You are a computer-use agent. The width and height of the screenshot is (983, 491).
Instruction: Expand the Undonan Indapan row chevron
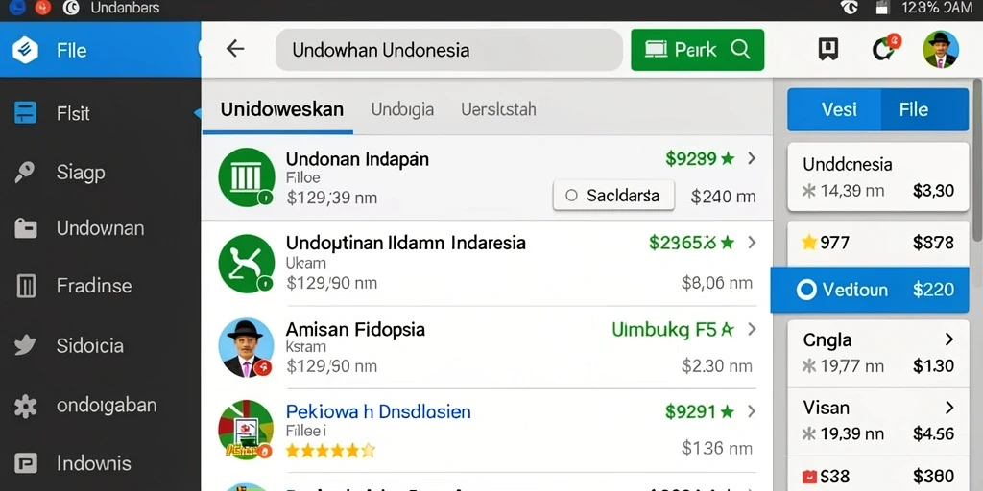pyautogui.click(x=752, y=158)
